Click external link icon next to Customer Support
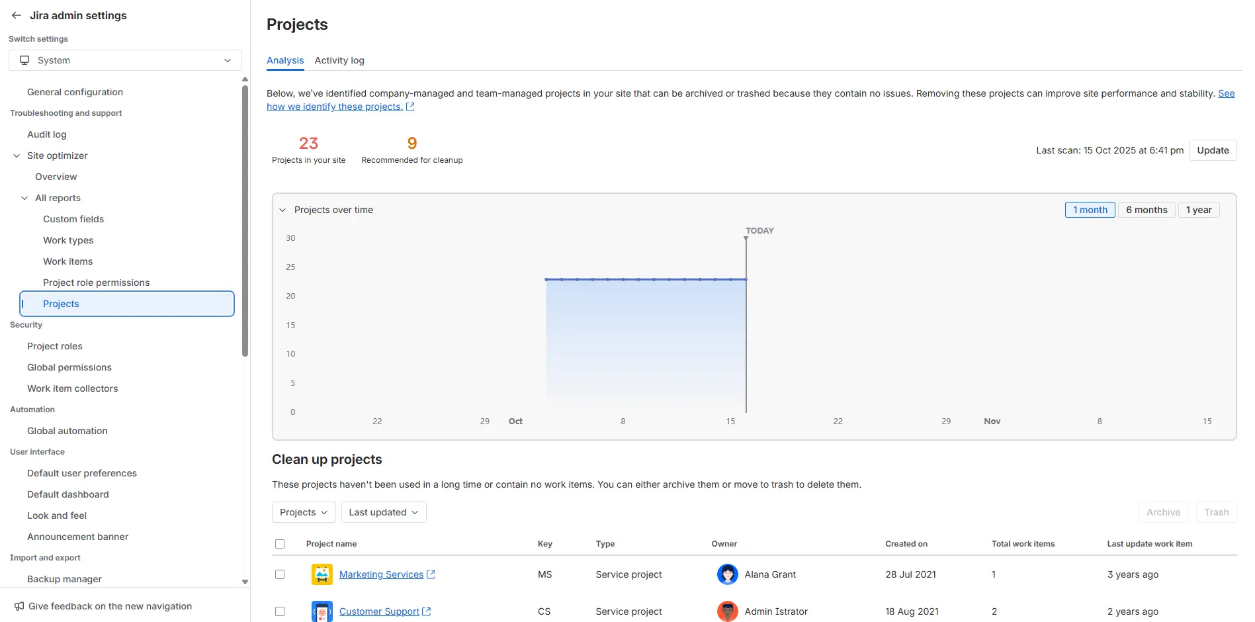The image size is (1255, 622). (427, 611)
